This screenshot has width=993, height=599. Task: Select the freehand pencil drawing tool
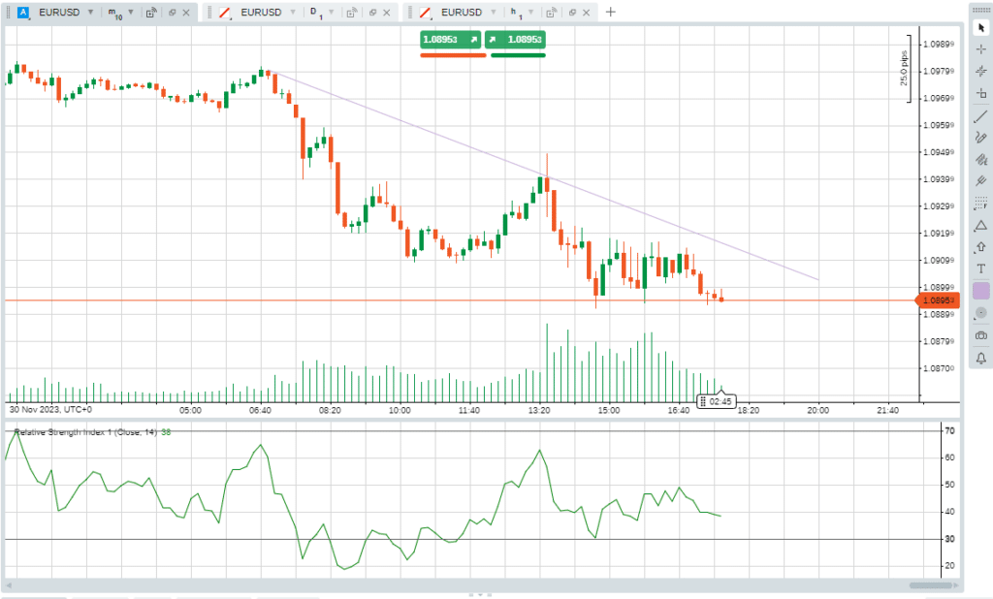coord(981,138)
